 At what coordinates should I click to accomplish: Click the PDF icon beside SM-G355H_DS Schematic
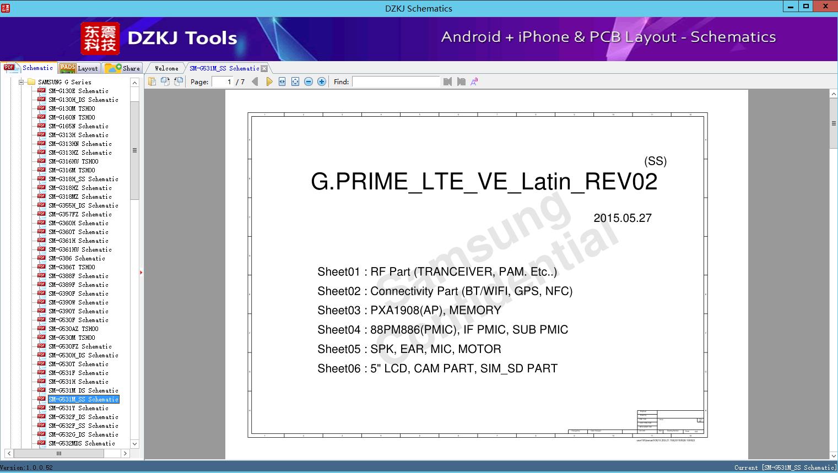[41, 205]
